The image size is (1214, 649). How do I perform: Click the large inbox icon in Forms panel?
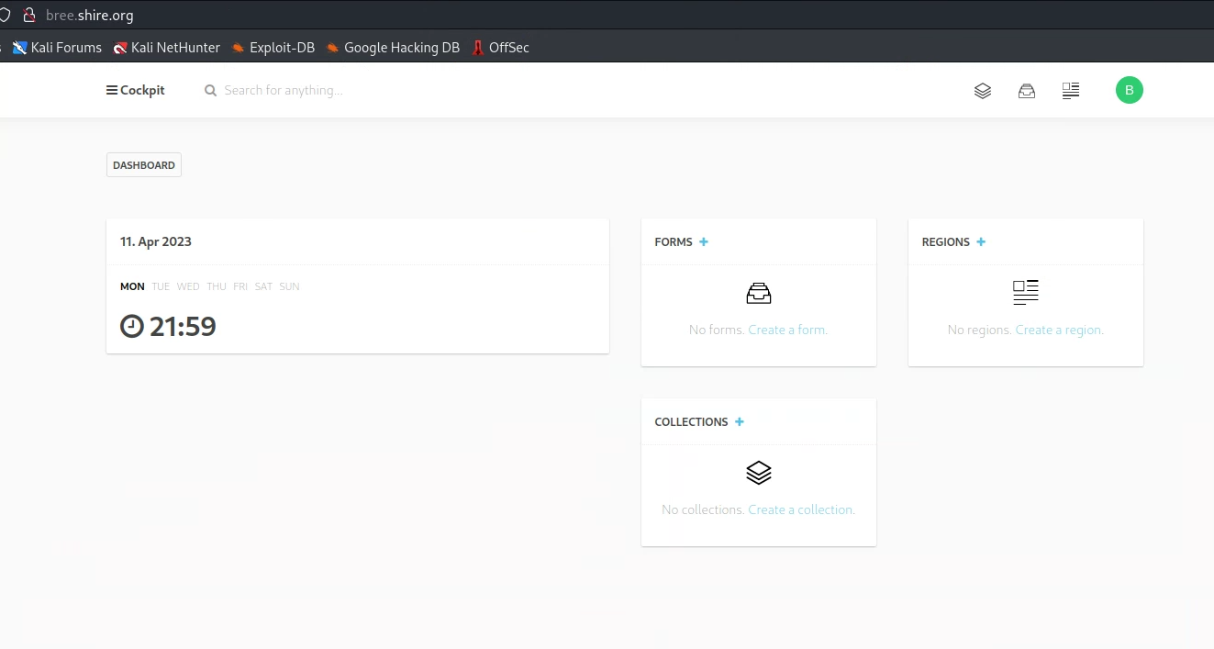click(x=758, y=294)
